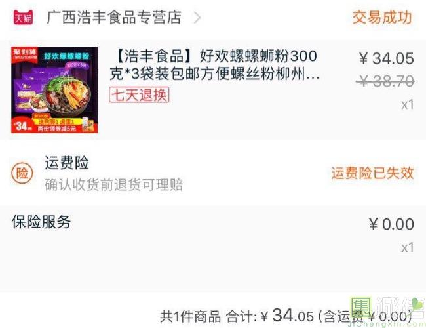Open the 好欢螺螺蛳粉 product title
Screen dimensions: 426x328
pyautogui.click(x=214, y=65)
